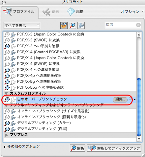
Task: Click check icon of PDF/X-4p への準拠を確認
Action: tap(7, 76)
